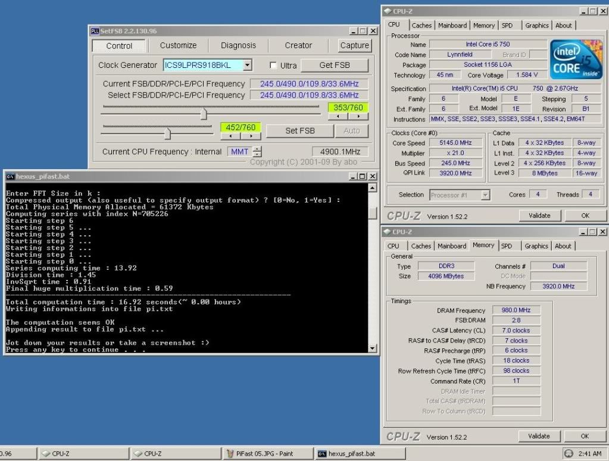
Task: Click the processor Name field Intel Core i5 750
Action: coord(488,44)
